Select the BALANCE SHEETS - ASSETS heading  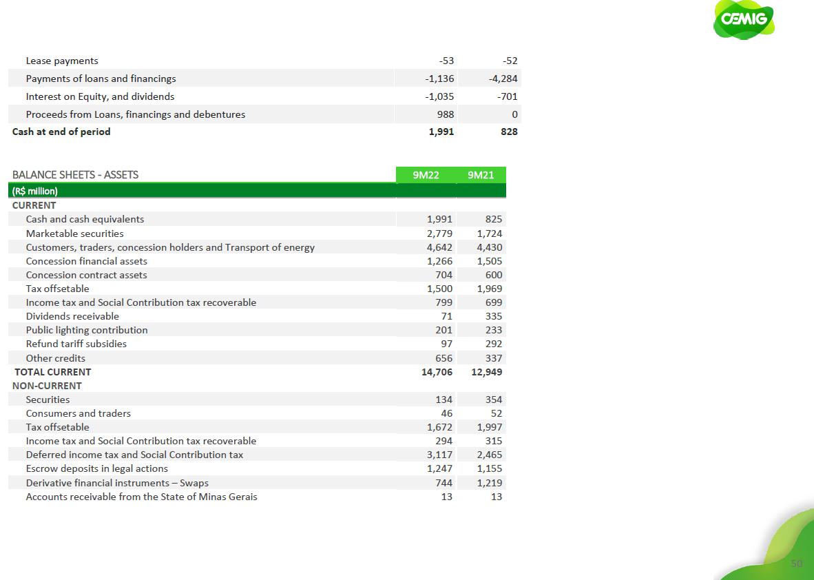75,175
